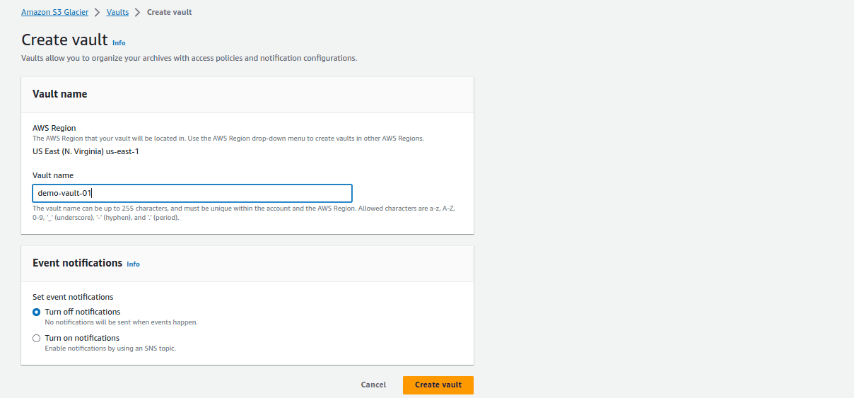The width and height of the screenshot is (854, 398).
Task: Click the Event notifications section header
Action: 247,263
